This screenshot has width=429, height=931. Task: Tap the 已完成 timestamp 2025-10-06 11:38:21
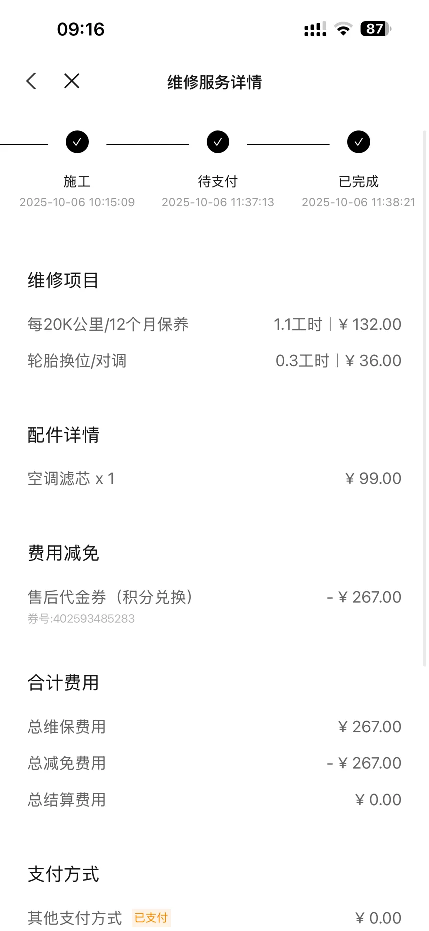(x=358, y=202)
